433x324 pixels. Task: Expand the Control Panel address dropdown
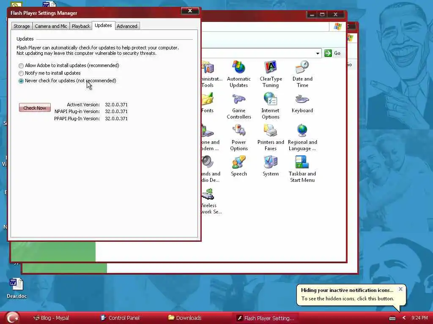(318, 53)
